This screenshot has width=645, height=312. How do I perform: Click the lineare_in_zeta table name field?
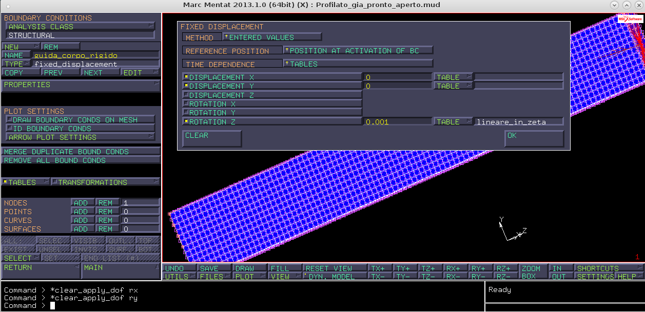click(519, 122)
